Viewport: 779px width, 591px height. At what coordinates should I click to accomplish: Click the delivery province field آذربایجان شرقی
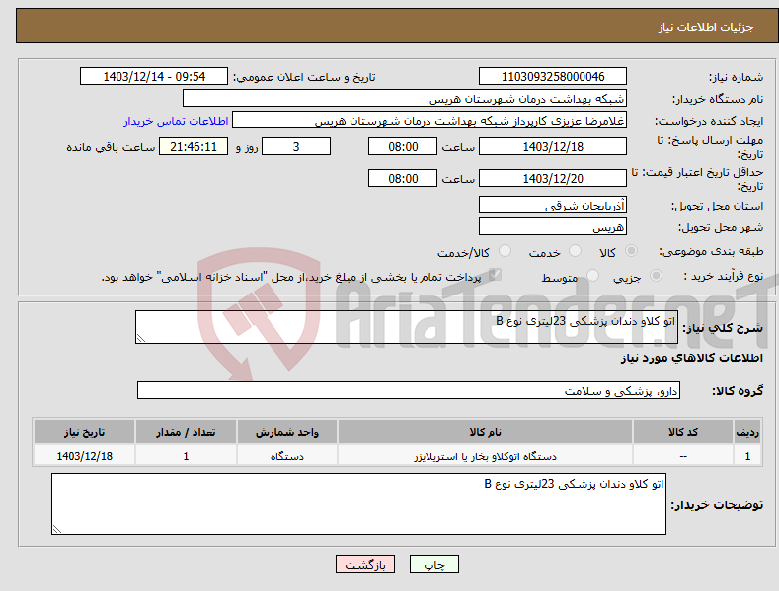click(x=553, y=205)
